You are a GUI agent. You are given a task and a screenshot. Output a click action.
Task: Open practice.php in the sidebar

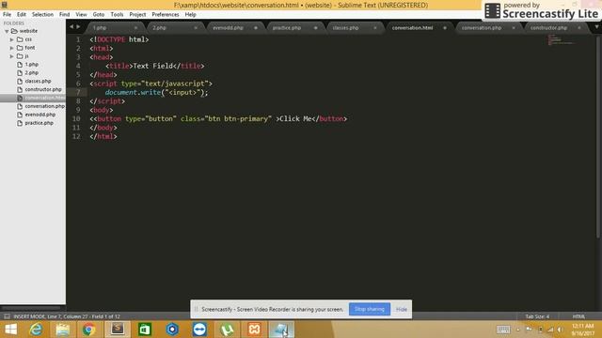tap(39, 123)
